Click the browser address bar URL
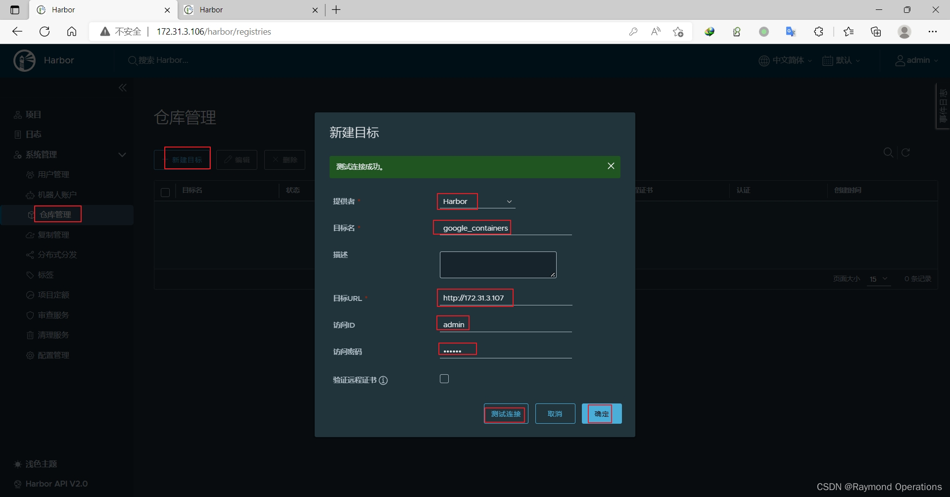The height and width of the screenshot is (497, 950). 214,32
